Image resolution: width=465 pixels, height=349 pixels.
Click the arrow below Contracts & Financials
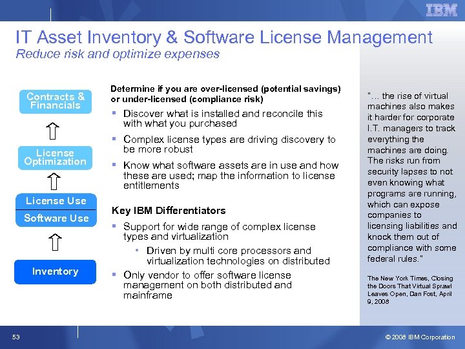[53, 131]
